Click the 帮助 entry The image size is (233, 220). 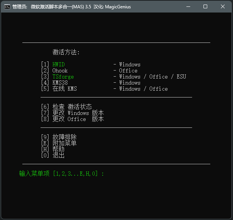[59, 149]
